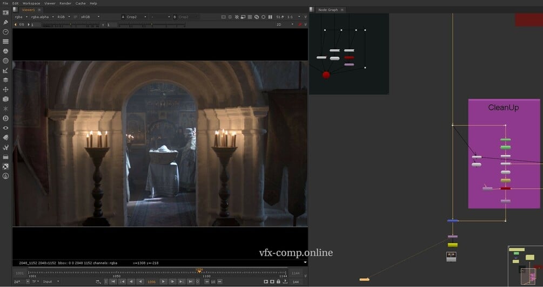Open the Workspace menu
Image resolution: width=543 pixels, height=287 pixels.
(31, 3)
